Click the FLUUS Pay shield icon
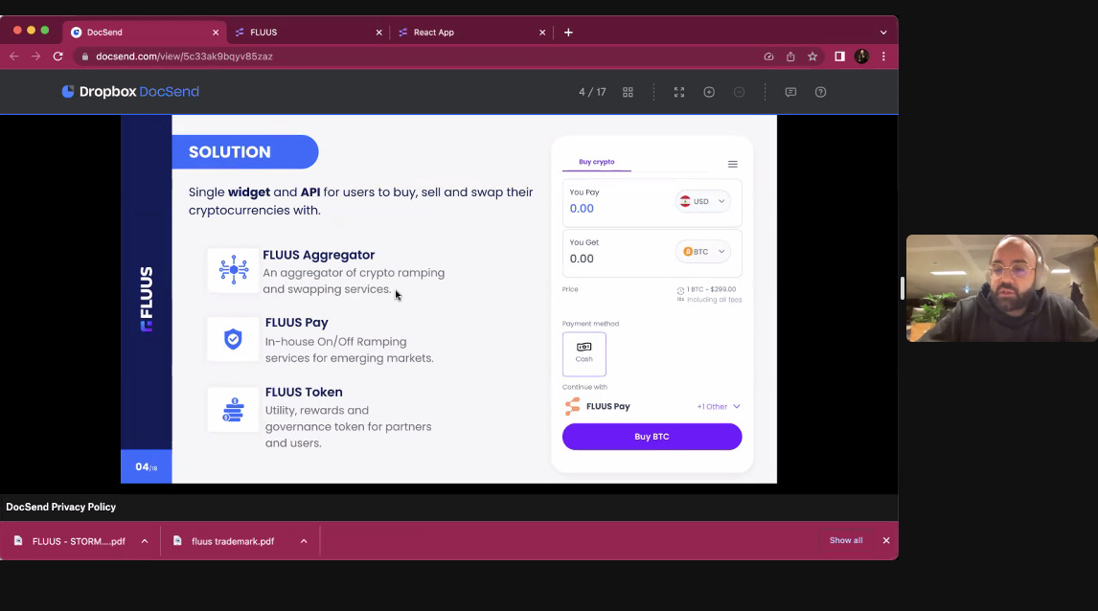The height and width of the screenshot is (611, 1098). (233, 339)
